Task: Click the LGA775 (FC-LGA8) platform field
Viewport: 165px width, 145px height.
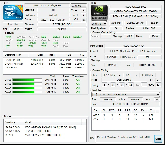Action: click(x=62, y=24)
